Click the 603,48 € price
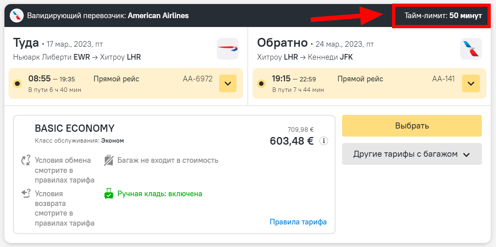 coord(292,141)
